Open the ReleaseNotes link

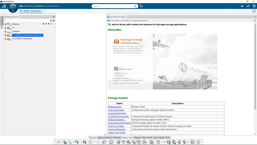[115, 107]
